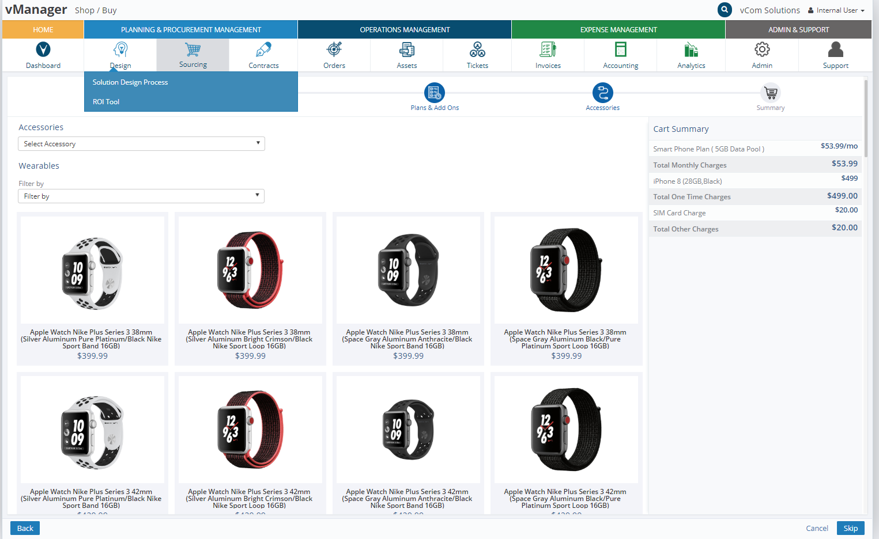Open the Internal User dropdown
Screen dimensions: 879x539
pos(836,10)
